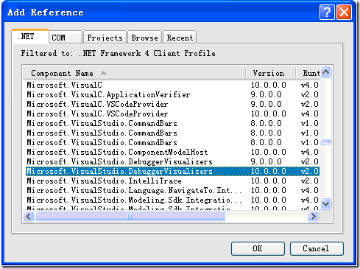Select Microsoft.VisualStudio.ComponentModelHost row
Image resolution: width=360 pixels, height=269 pixels.
click(x=172, y=152)
